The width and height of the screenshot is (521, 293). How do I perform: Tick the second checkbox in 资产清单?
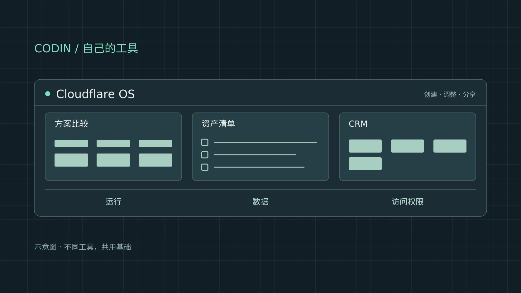tap(205, 155)
